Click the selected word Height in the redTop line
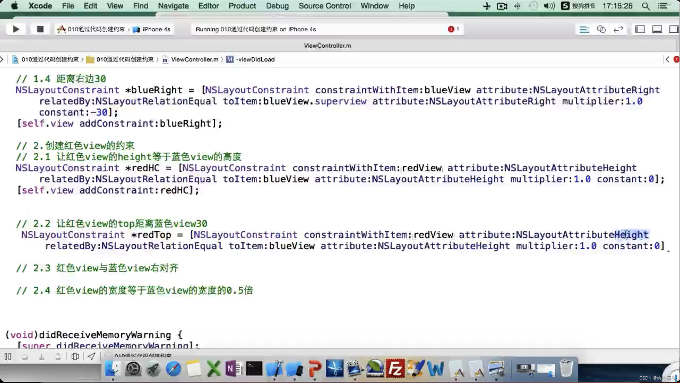Image resolution: width=680 pixels, height=383 pixels. click(x=632, y=235)
